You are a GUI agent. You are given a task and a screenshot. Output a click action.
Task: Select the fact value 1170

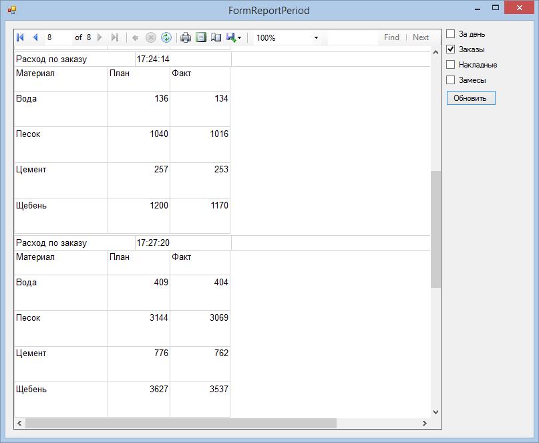(219, 205)
